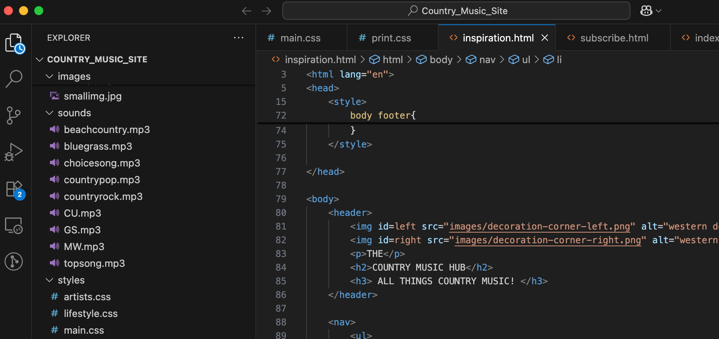Collapse the images folder
Screen dimensions: 719x339
pyautogui.click(x=49, y=76)
